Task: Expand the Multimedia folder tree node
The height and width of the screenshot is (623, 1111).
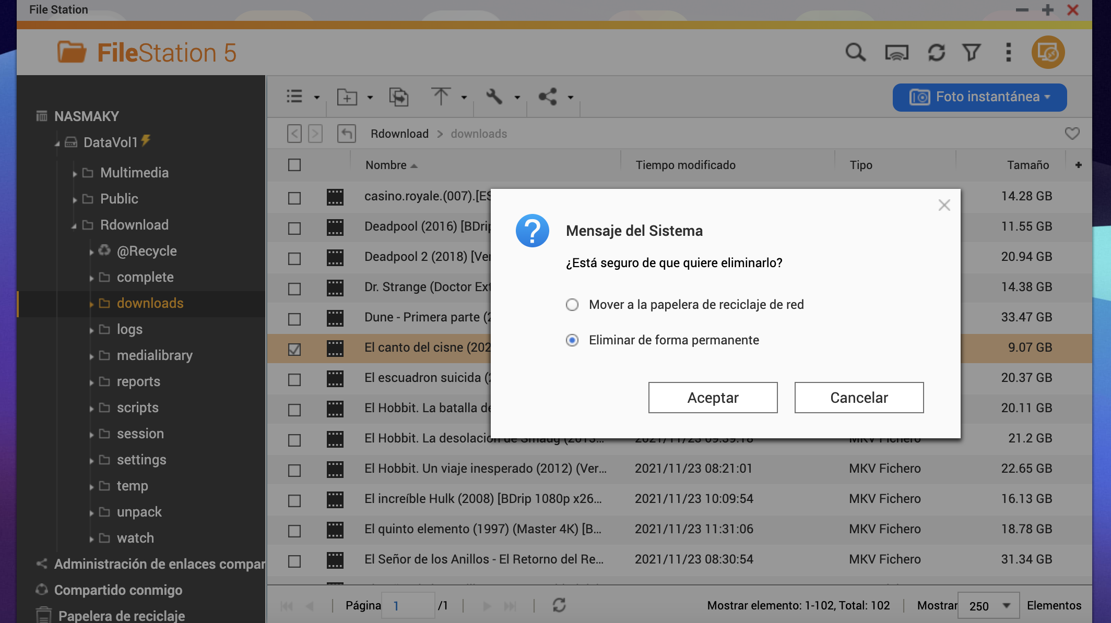Action: pos(75,173)
